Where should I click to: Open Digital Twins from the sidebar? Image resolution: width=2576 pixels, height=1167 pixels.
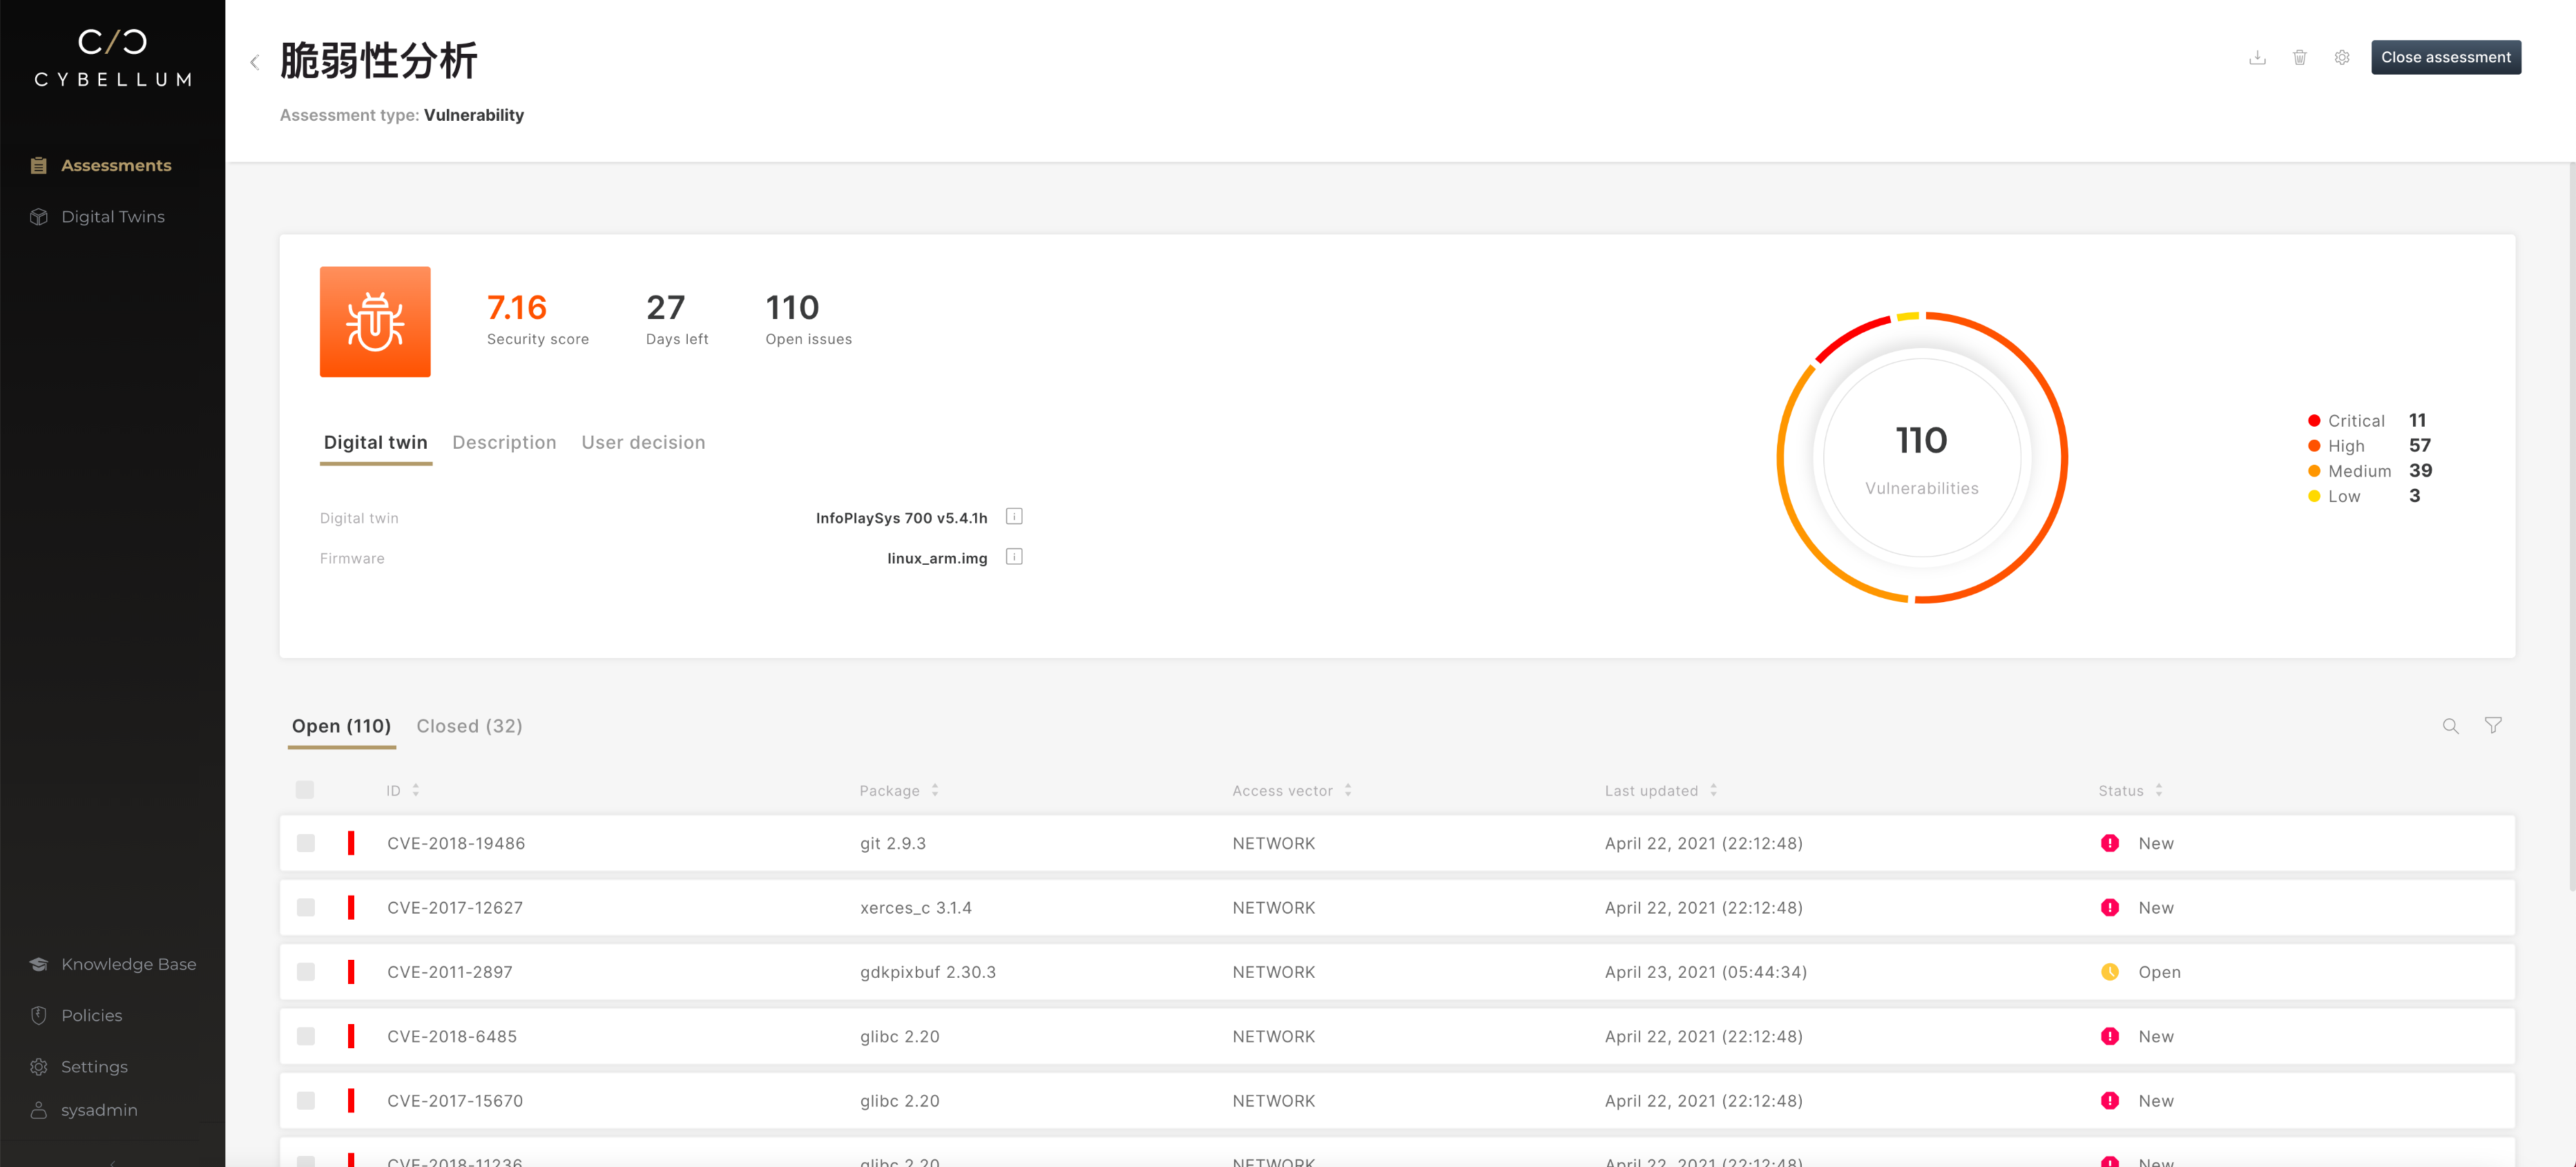click(112, 217)
